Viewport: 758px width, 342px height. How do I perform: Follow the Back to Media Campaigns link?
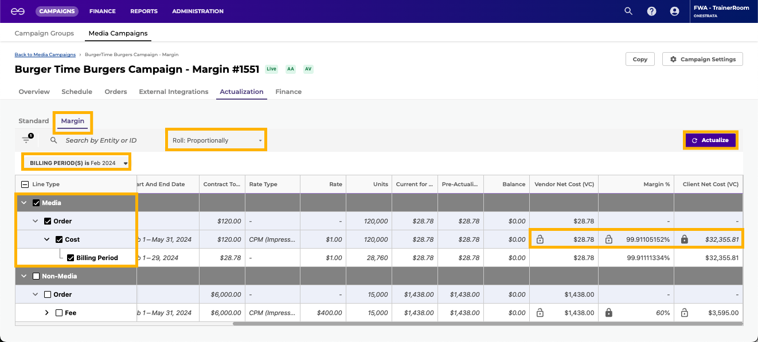click(45, 54)
